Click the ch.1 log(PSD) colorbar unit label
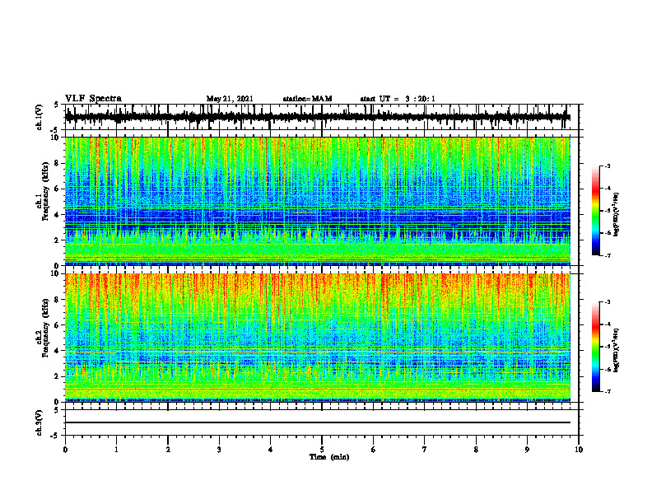The width and height of the screenshot is (652, 504). coord(616,215)
